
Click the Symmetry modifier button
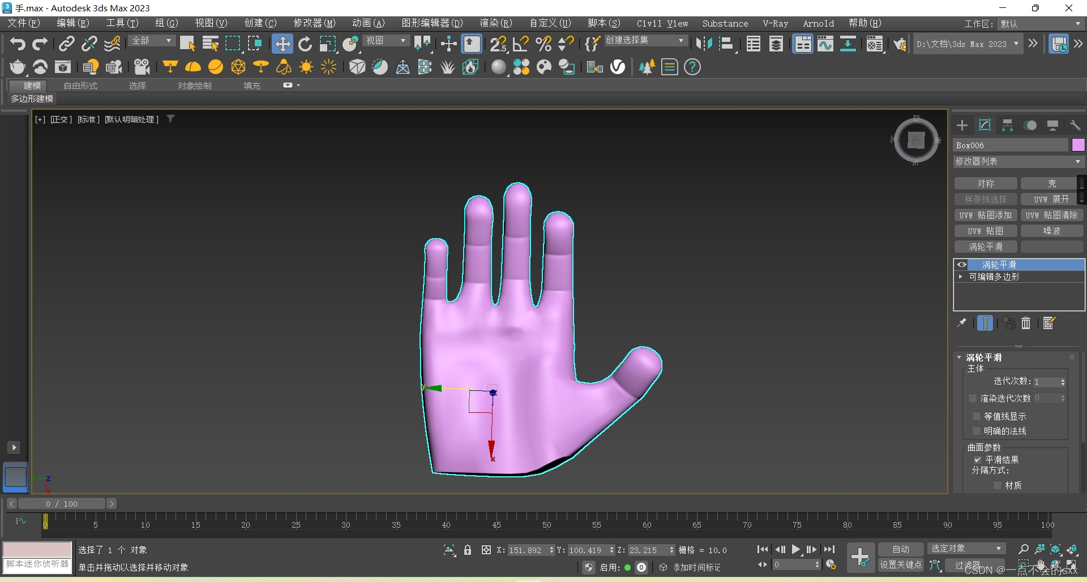pos(986,184)
